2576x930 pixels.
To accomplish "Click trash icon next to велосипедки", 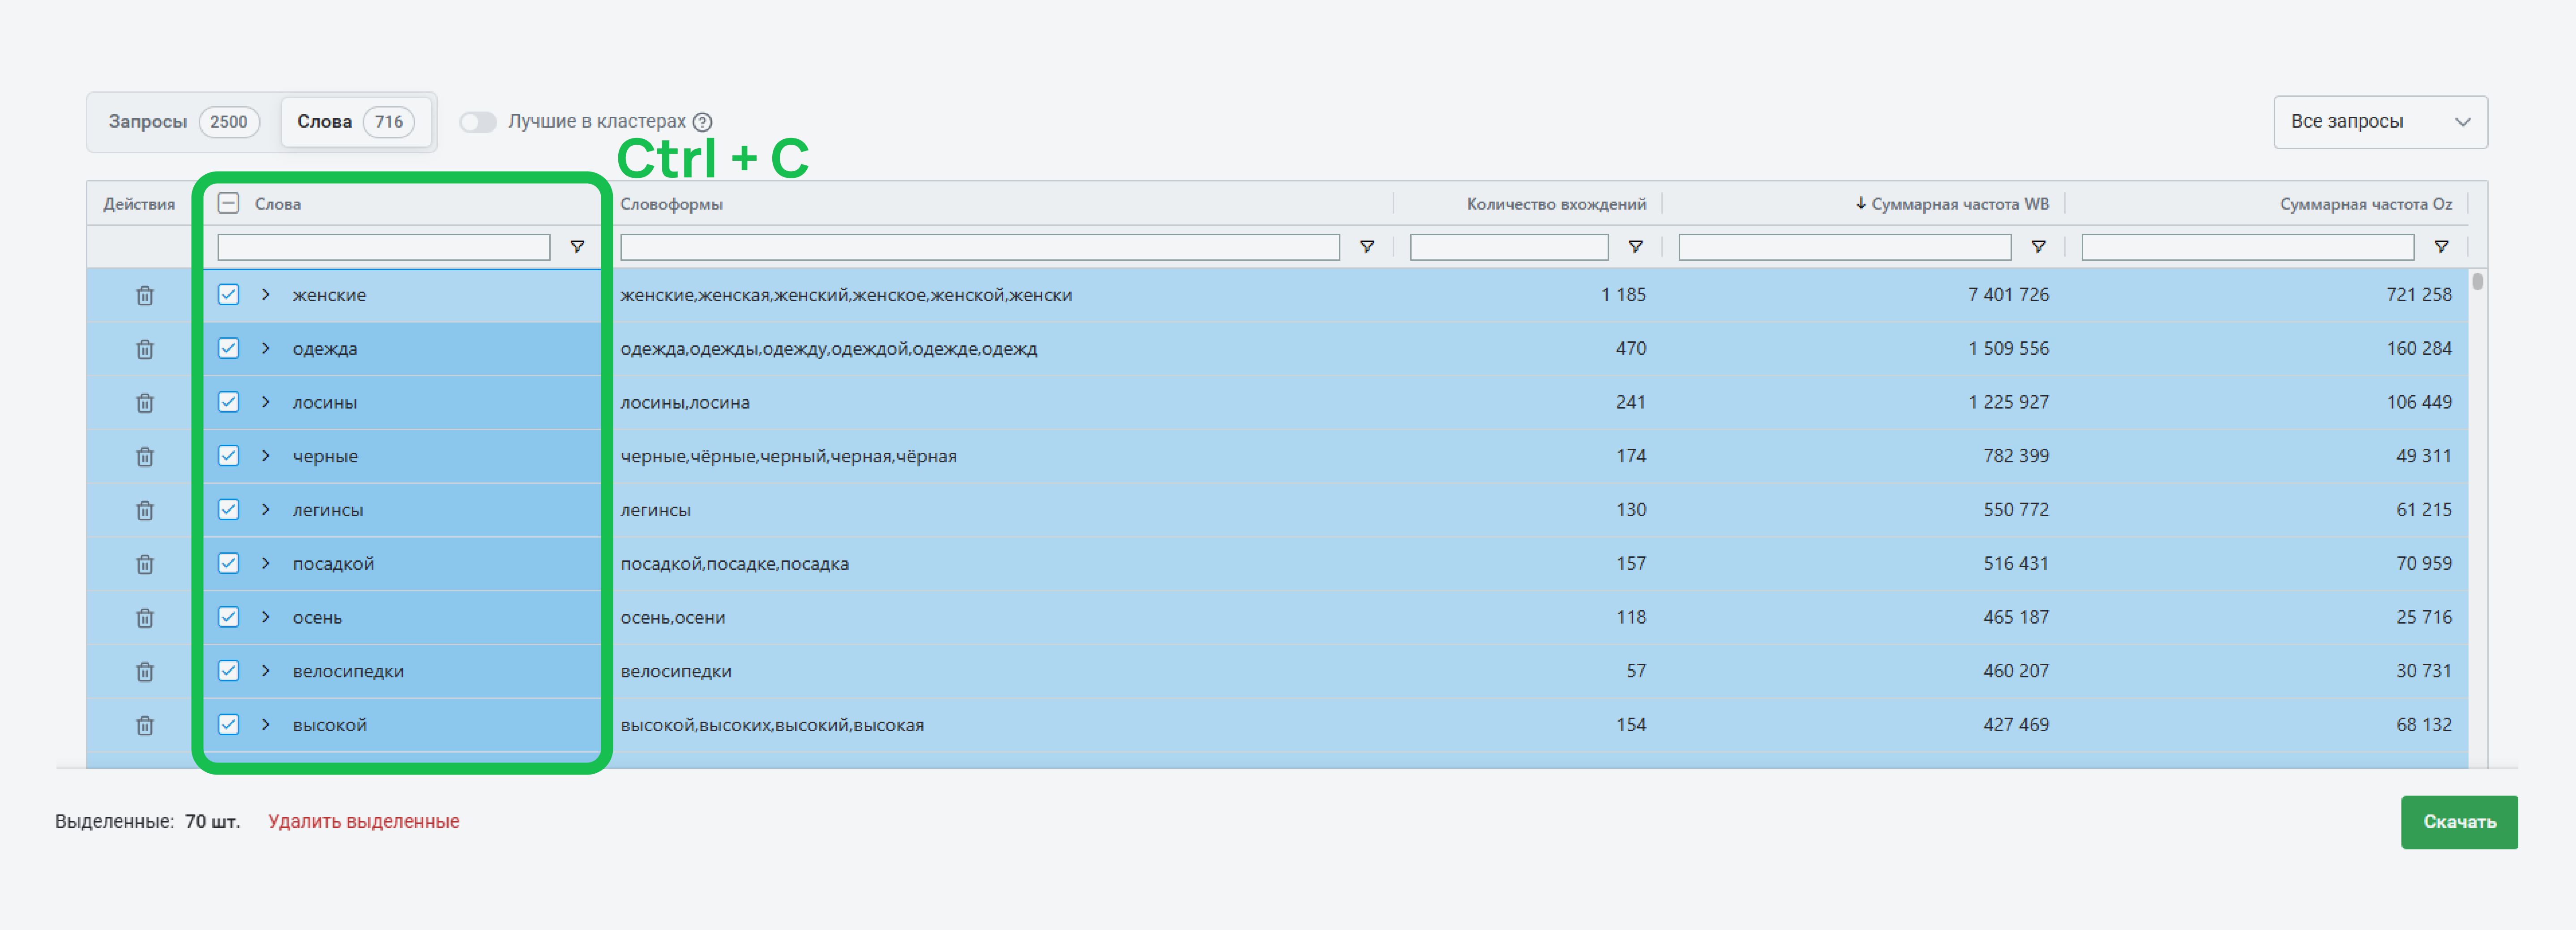I will (x=145, y=672).
